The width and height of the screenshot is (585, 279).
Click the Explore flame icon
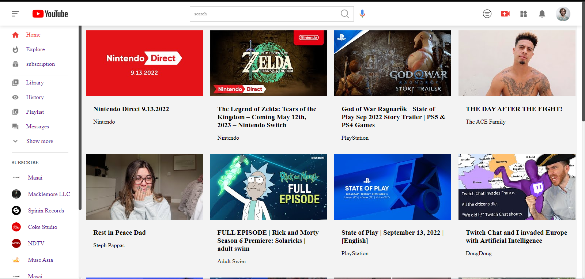(x=15, y=49)
